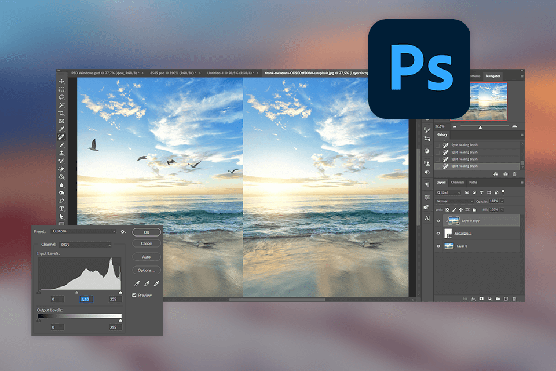Toggle lock transparent pixels
This screenshot has width=556, height=371.
tap(448, 210)
